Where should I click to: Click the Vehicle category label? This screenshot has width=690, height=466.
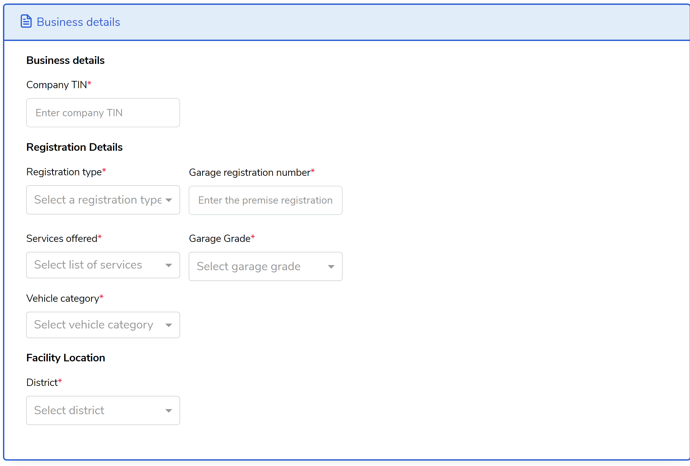62,299
